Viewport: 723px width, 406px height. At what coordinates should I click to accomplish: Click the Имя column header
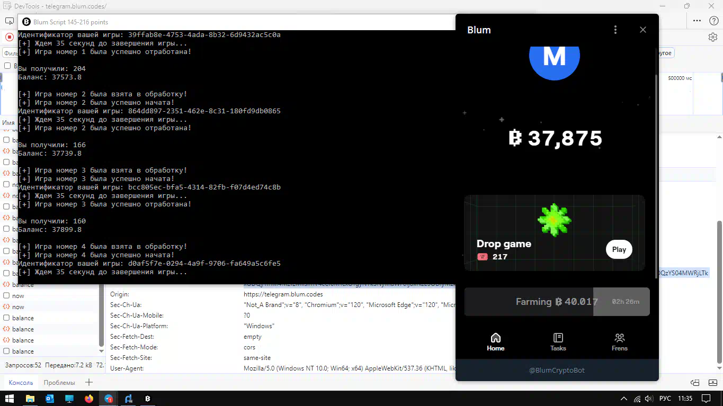(8, 123)
